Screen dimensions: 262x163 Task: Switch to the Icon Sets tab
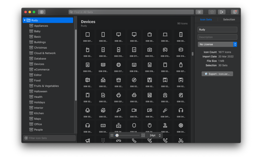[206, 19]
